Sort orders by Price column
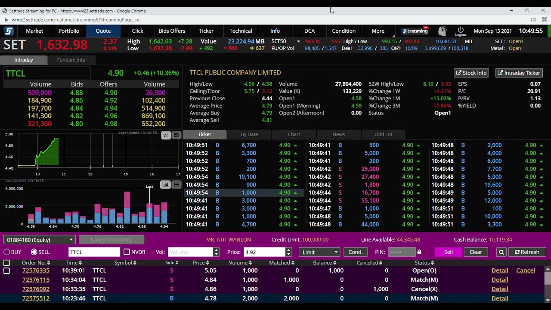The image size is (551, 310). tap(201, 263)
